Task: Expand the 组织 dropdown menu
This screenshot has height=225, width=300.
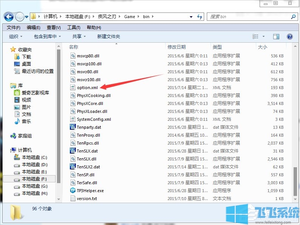Action: (x=15, y=37)
